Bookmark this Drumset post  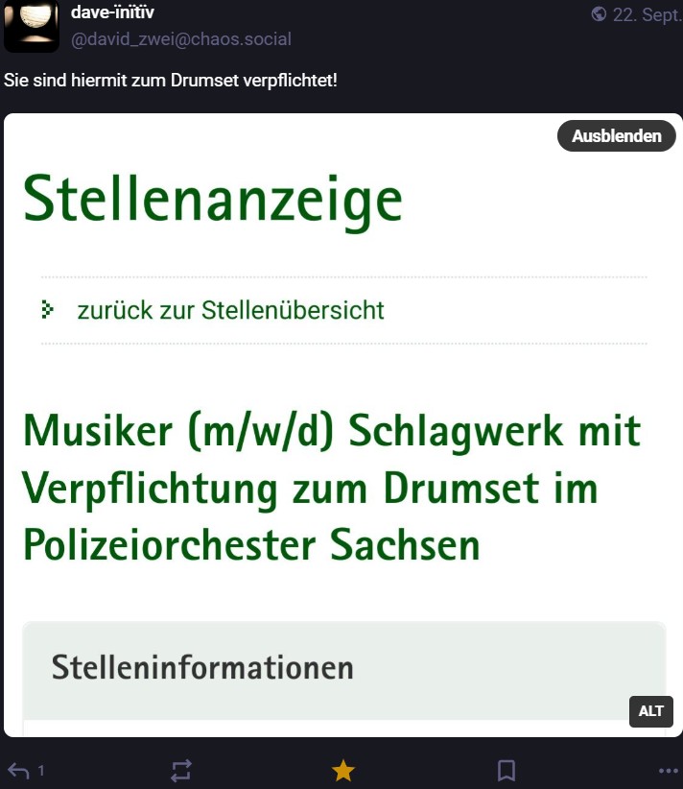pyautogui.click(x=506, y=770)
